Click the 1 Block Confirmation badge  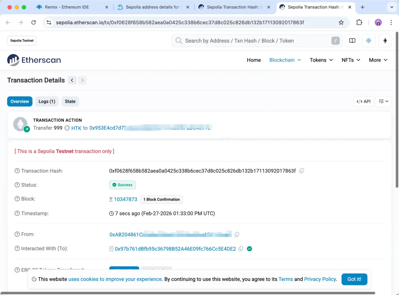coord(161,199)
